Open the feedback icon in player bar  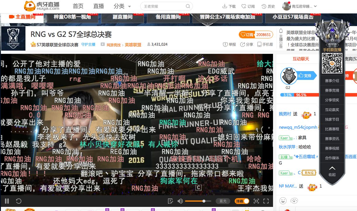pyautogui.click(x=171, y=201)
